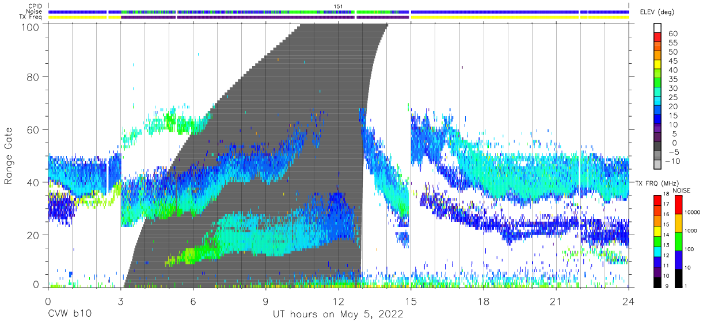
Task: Click the 'Noise' row label at top left
Action: (35, 11)
